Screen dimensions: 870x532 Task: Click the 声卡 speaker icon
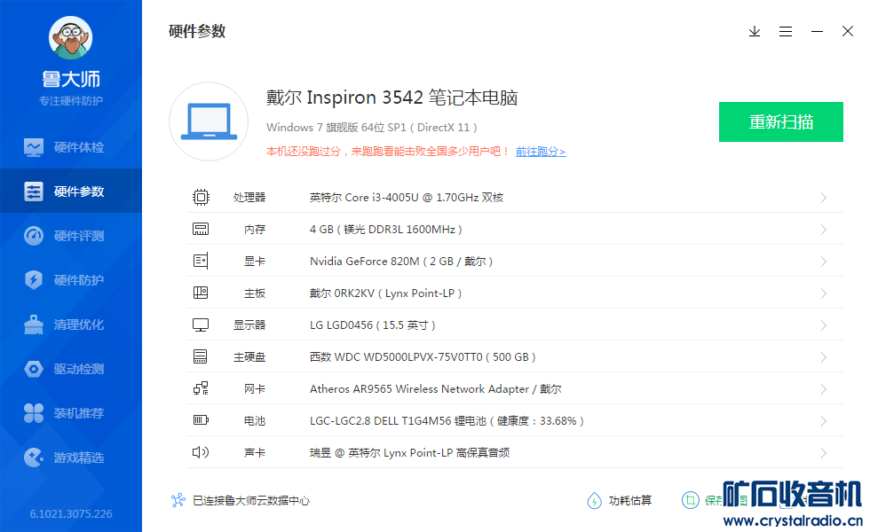(x=201, y=452)
